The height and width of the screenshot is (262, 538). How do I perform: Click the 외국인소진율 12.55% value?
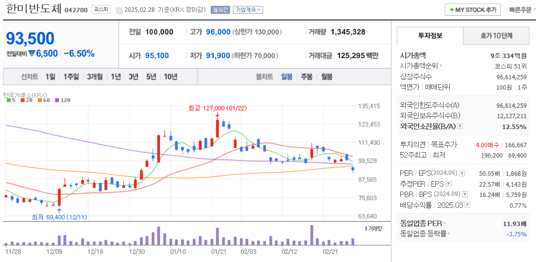pos(514,127)
